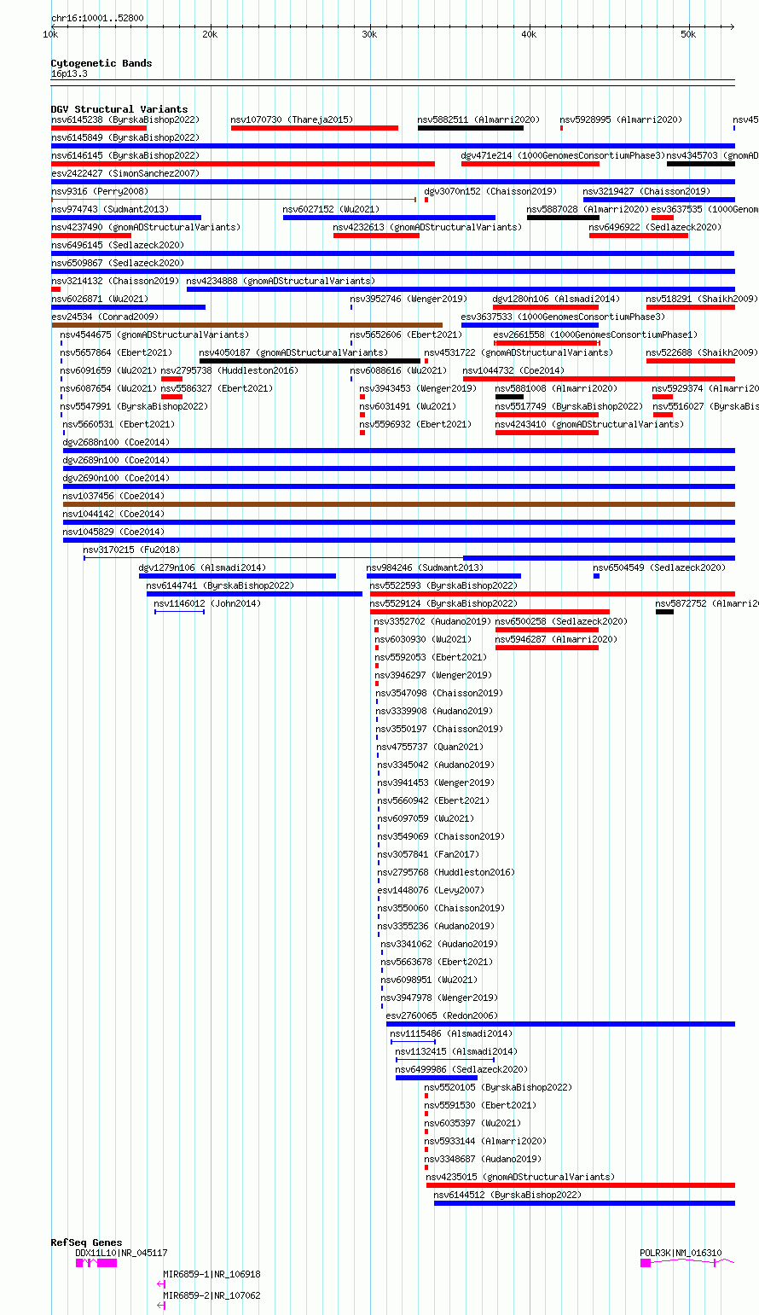The image size is (759, 1315).
Task: Select nsv4243410 (gnomADStructuralVariants) label
Action: click(x=589, y=425)
